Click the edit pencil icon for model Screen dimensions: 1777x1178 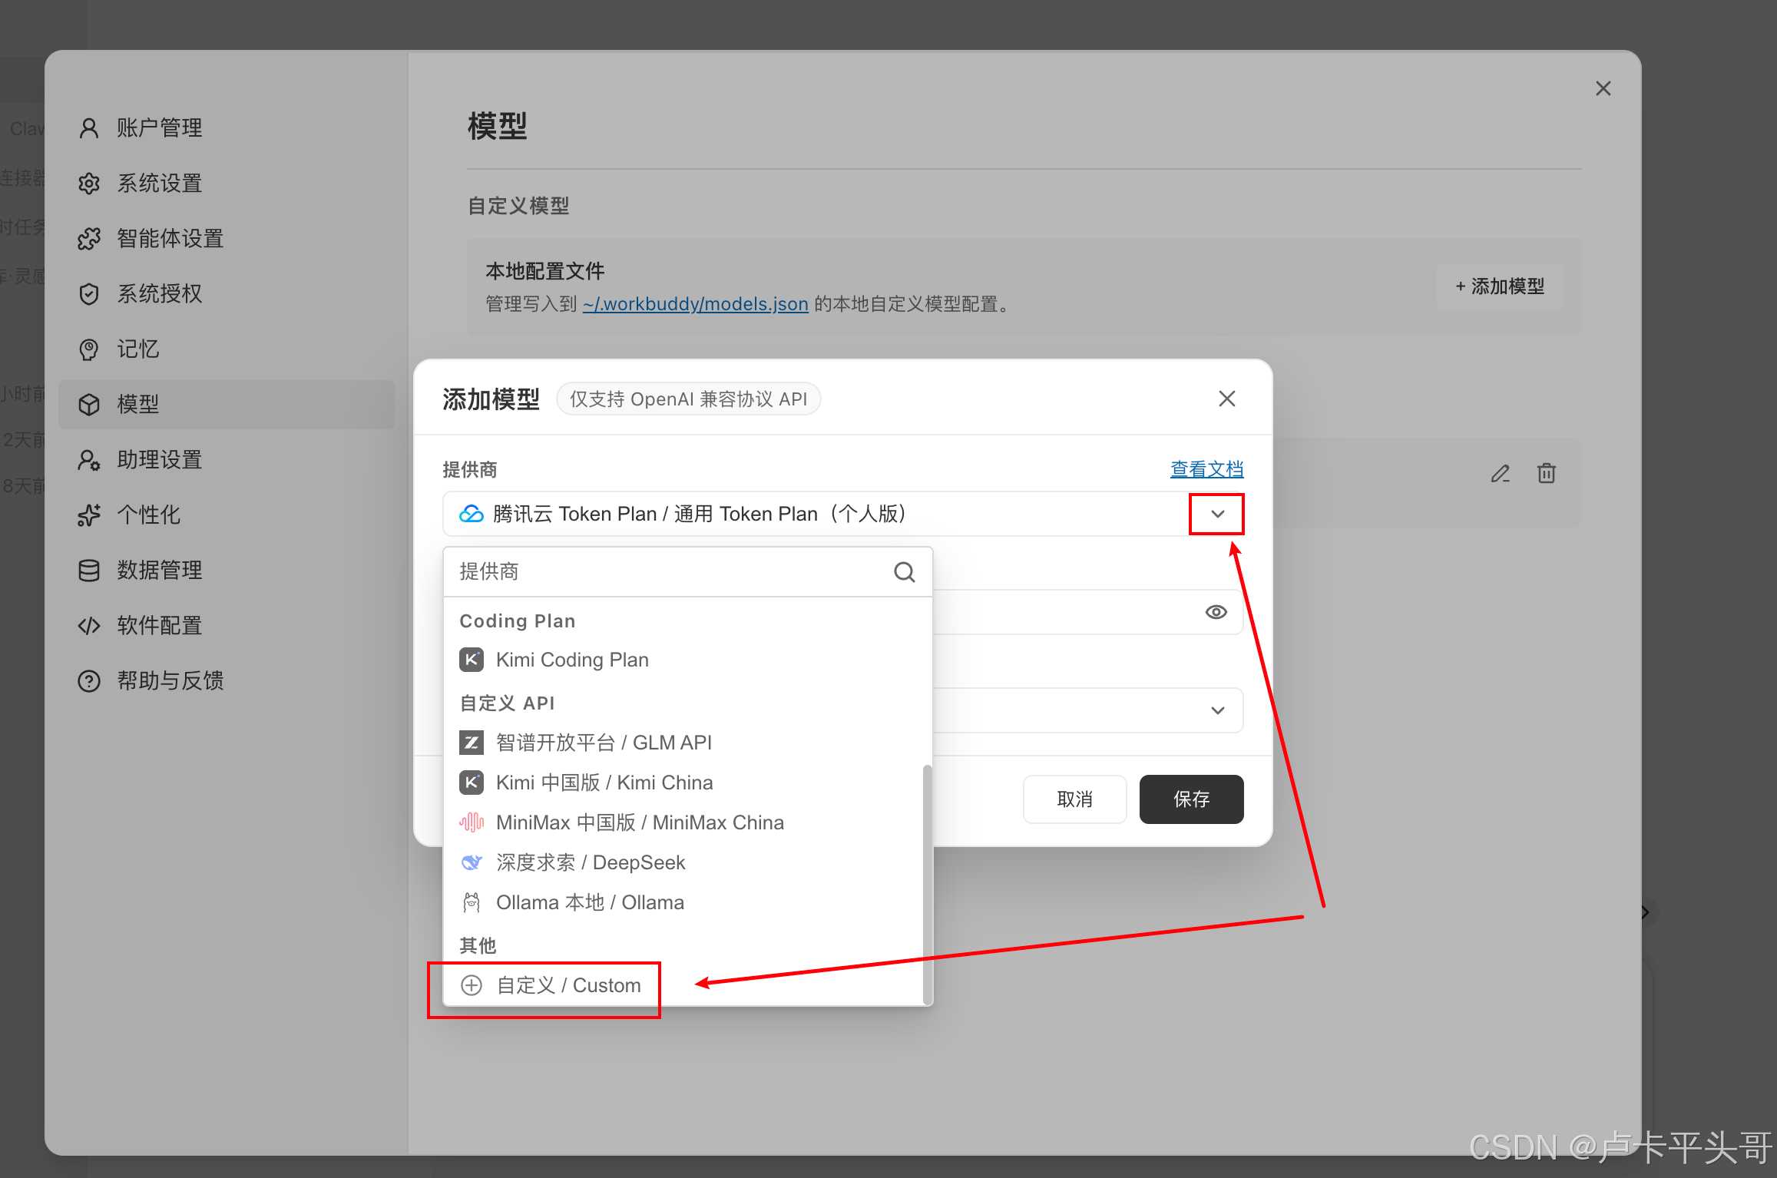pos(1501,474)
